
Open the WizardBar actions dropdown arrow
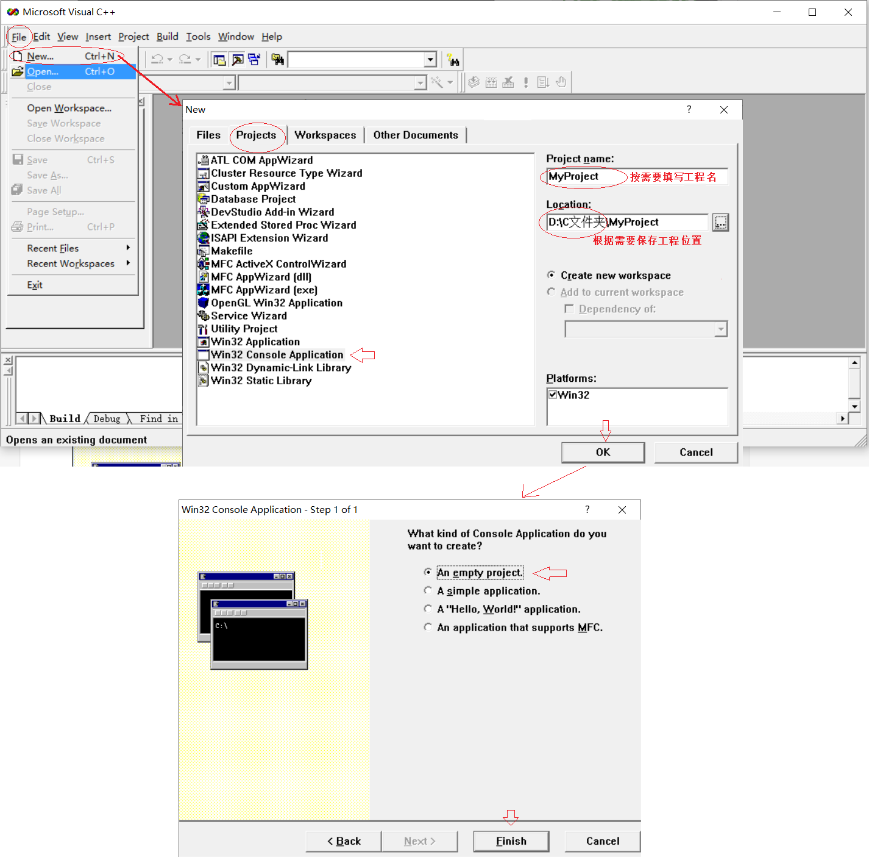[x=450, y=82]
